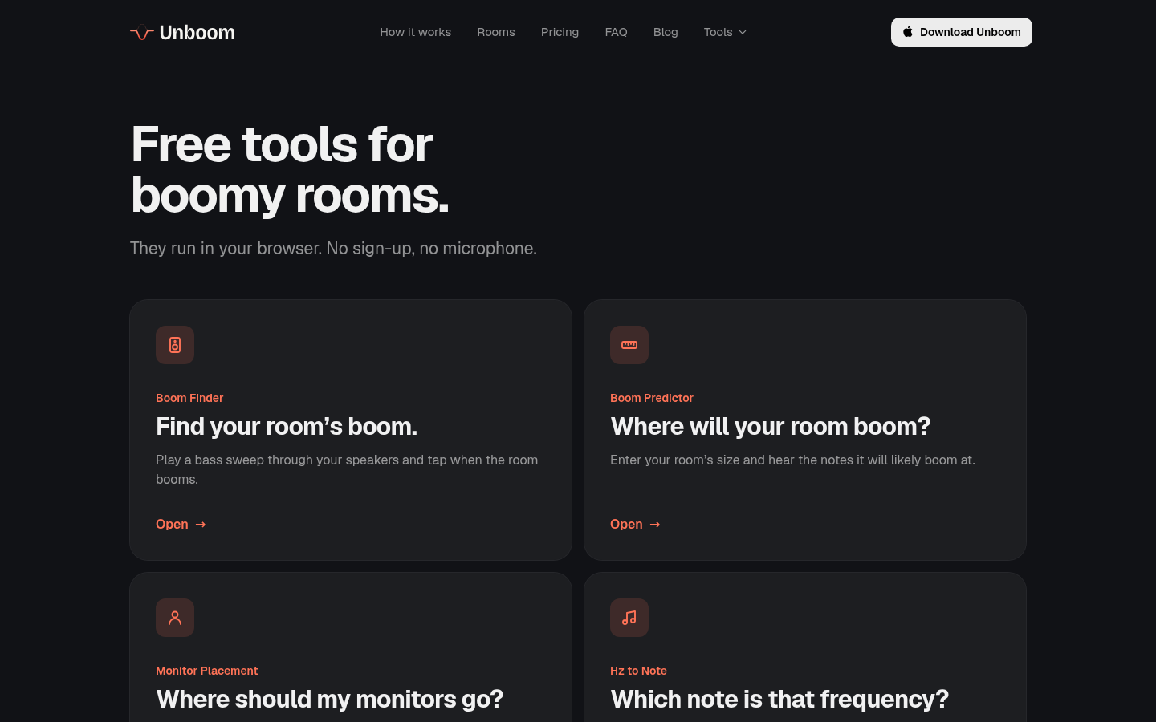Navigate to Pricing
Screen dimensions: 1156x722
point(560,32)
